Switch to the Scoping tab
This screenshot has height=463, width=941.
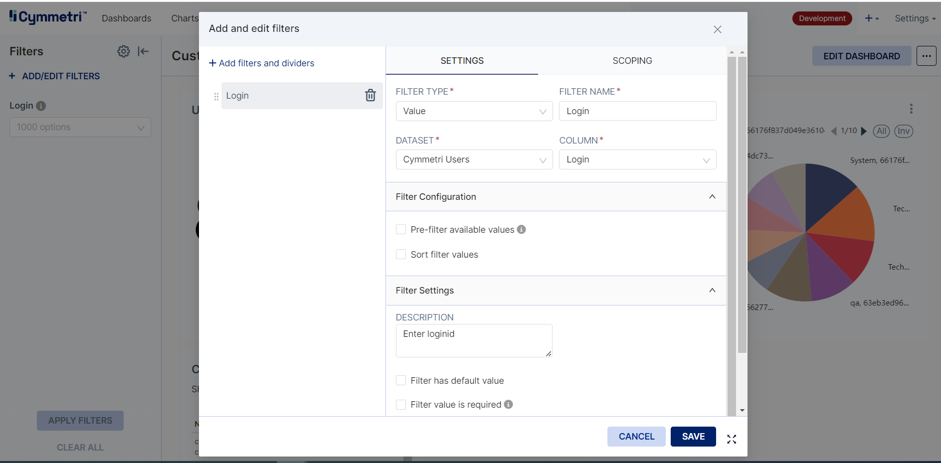632,61
